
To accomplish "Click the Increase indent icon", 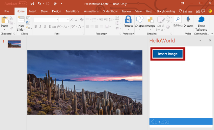I will click(x=106, y=20).
